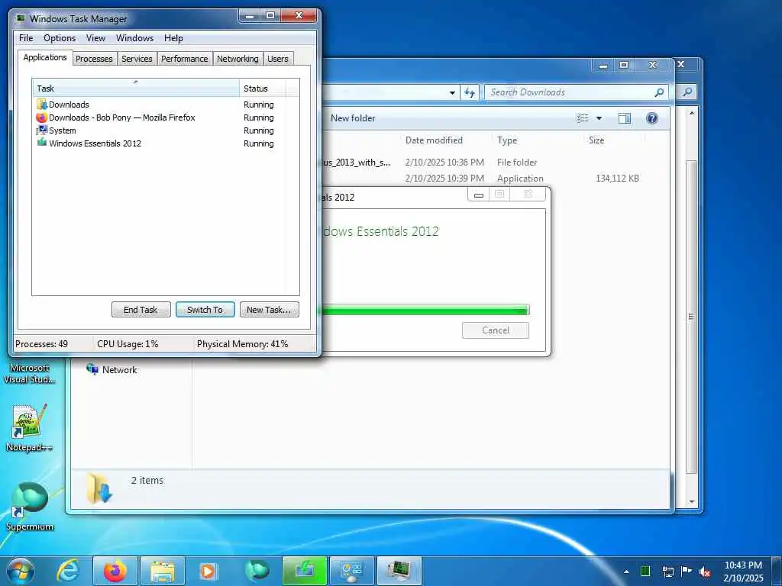Click the Downloads folder icon in task list
This screenshot has width=782, height=586.
point(41,105)
